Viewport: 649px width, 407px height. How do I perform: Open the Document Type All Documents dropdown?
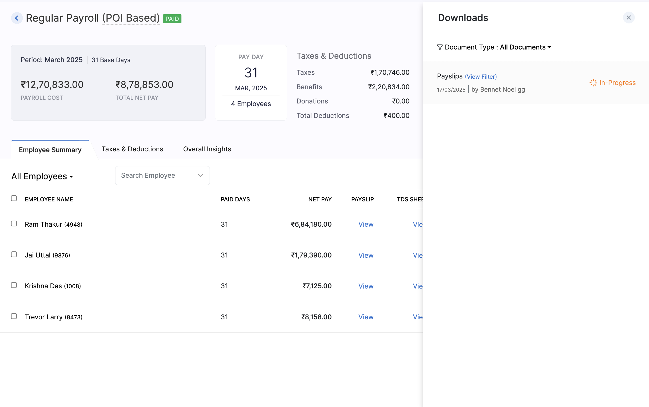(x=525, y=47)
